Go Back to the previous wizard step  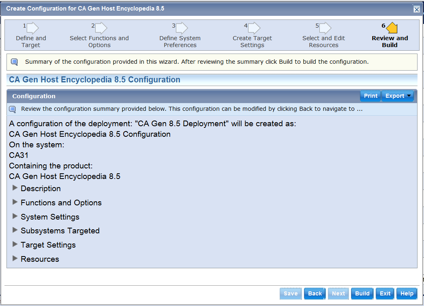(x=315, y=293)
